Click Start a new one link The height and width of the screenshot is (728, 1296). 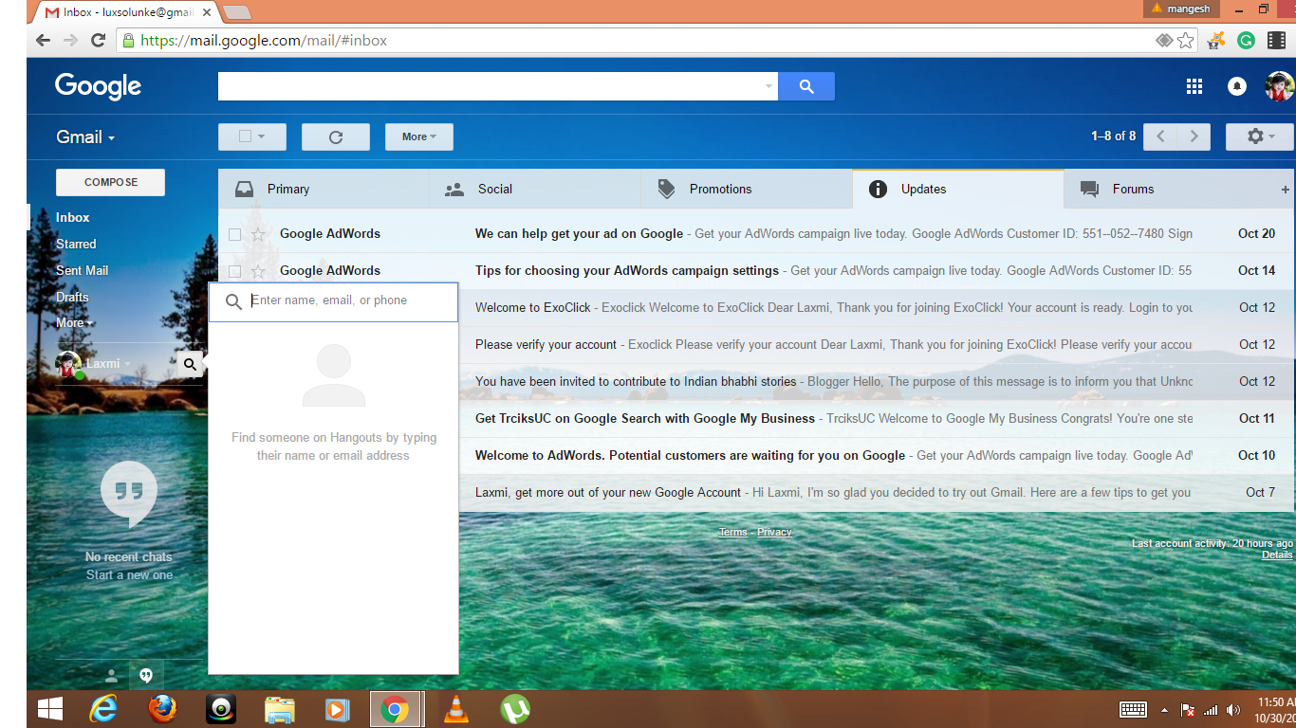pyautogui.click(x=129, y=574)
